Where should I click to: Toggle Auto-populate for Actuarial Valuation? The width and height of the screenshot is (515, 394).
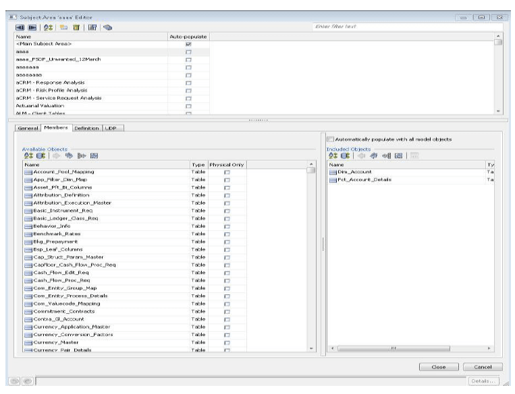pos(188,106)
